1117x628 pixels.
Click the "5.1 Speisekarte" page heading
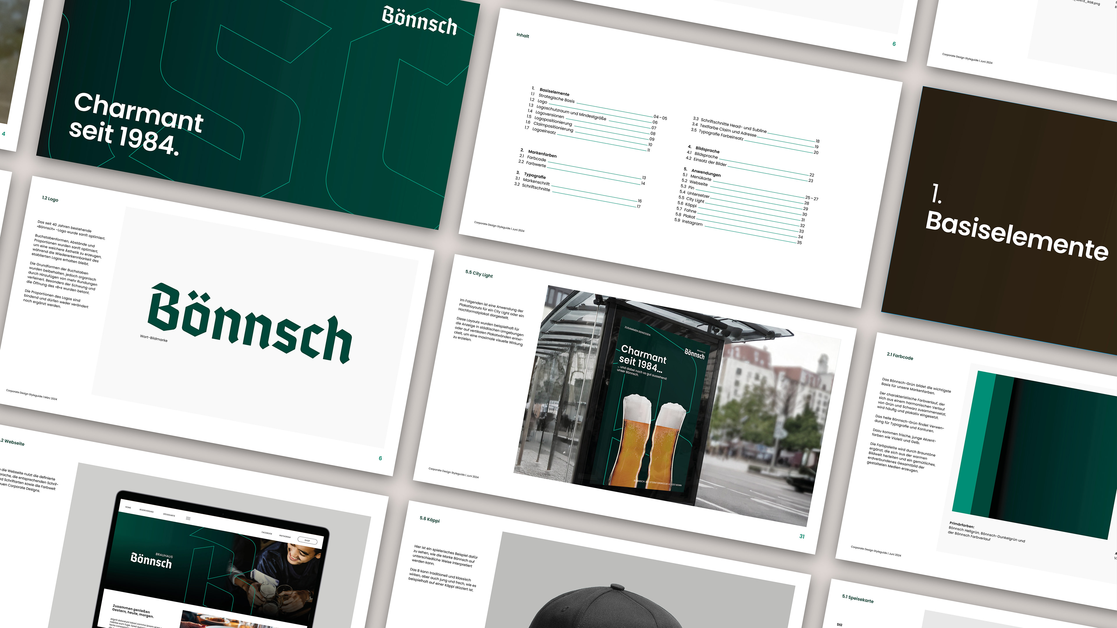858,599
